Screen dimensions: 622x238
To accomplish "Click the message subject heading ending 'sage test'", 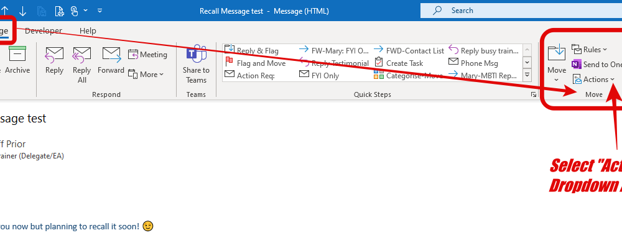I will point(23,119).
